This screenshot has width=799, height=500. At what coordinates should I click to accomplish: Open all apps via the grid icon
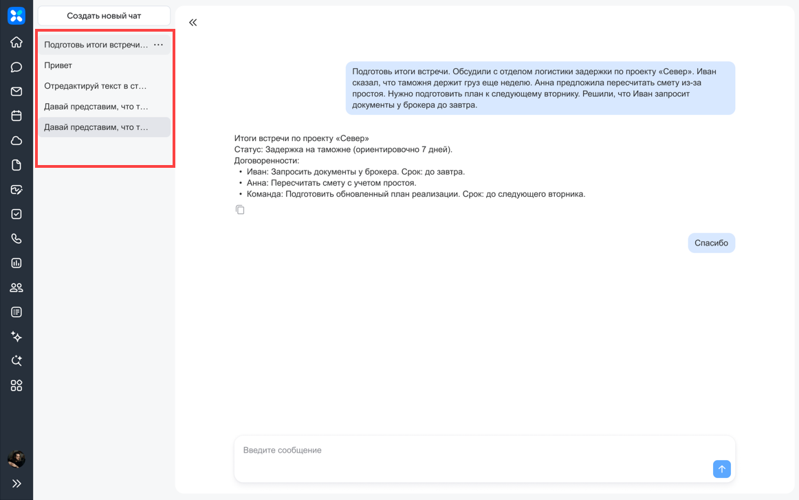pyautogui.click(x=17, y=385)
